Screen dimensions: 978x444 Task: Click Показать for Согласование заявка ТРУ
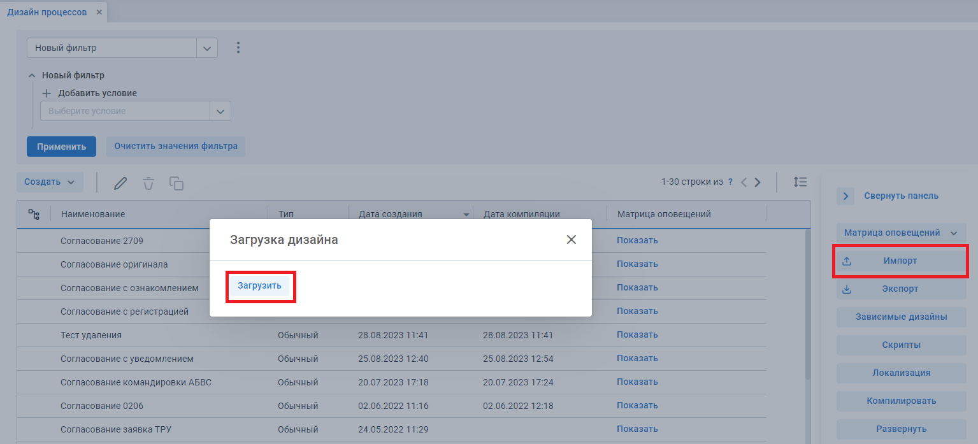(x=637, y=429)
